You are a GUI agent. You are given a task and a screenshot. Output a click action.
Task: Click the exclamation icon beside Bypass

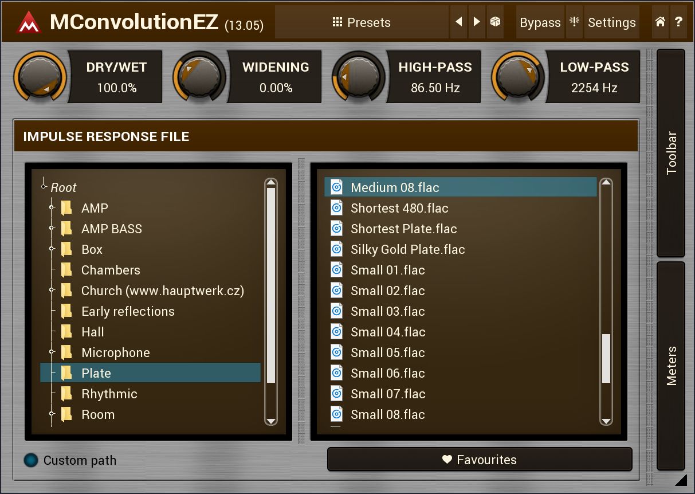click(575, 21)
